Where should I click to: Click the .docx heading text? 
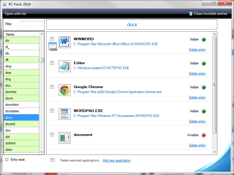tap(131, 24)
